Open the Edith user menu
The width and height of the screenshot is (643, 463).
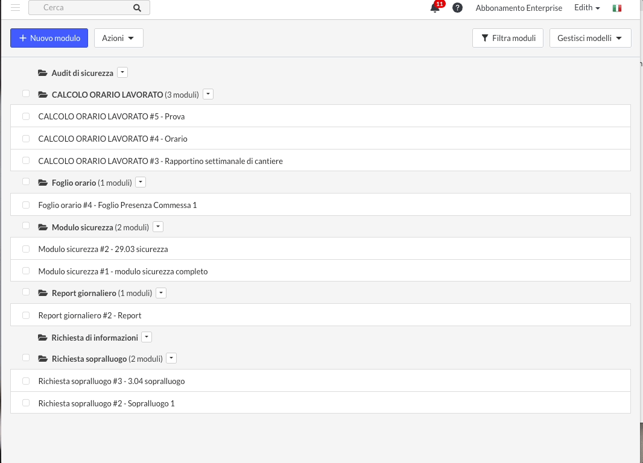click(x=587, y=8)
